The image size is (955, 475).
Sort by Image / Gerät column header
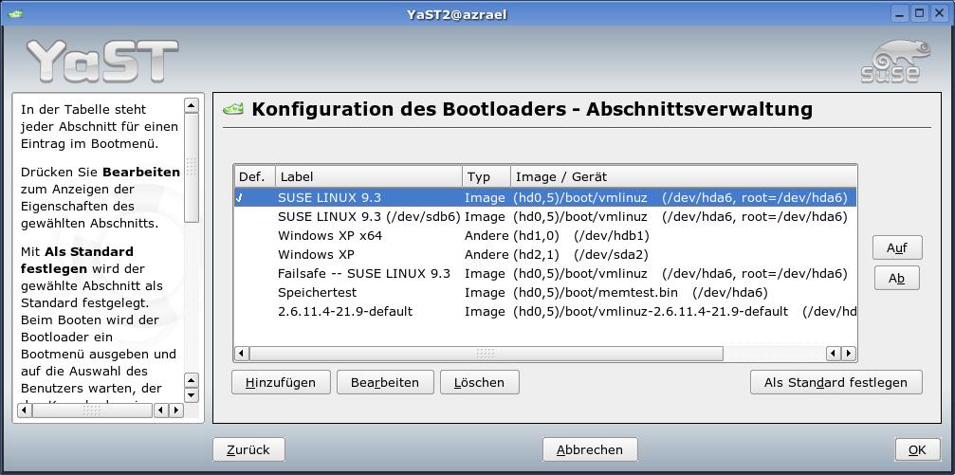tap(684, 176)
